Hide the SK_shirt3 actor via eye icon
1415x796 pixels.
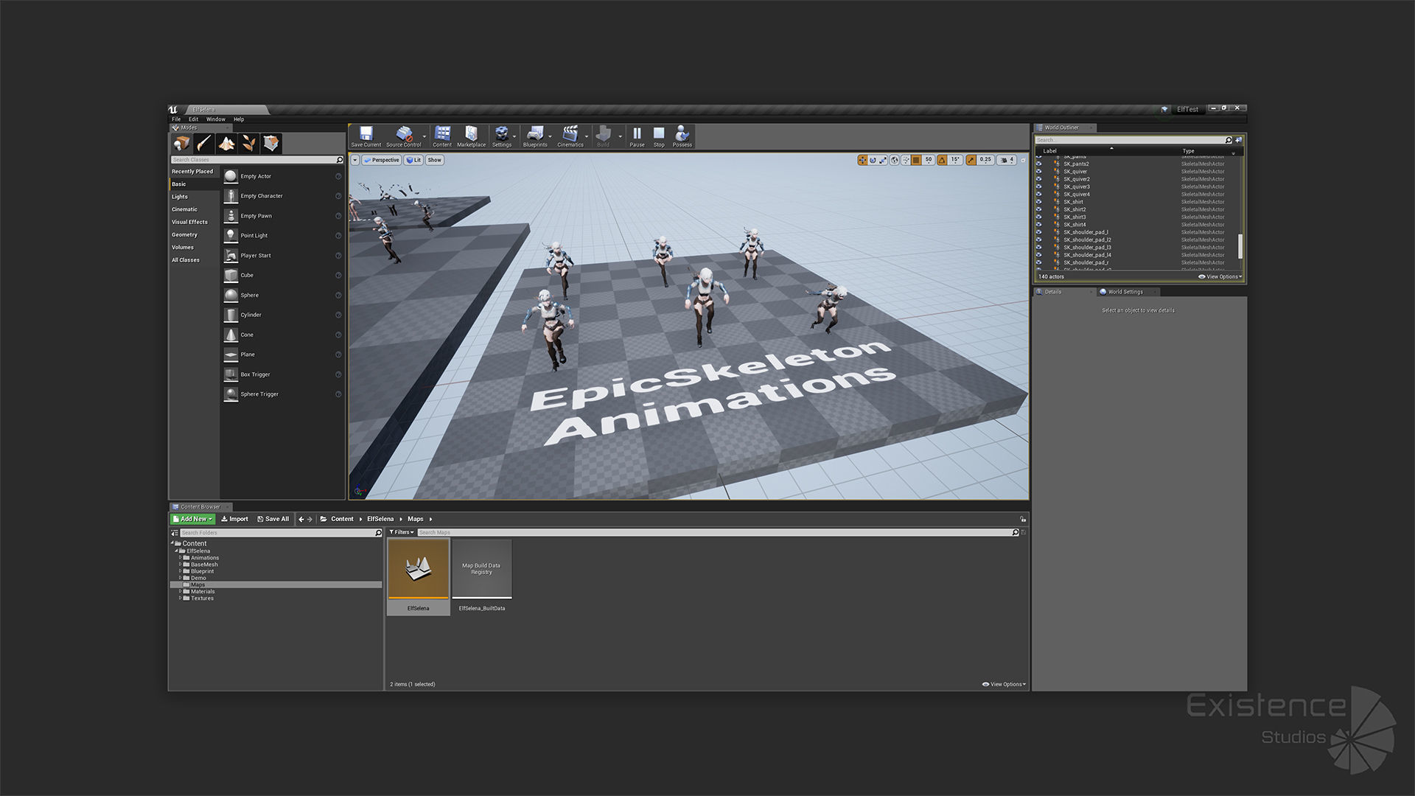(1039, 217)
